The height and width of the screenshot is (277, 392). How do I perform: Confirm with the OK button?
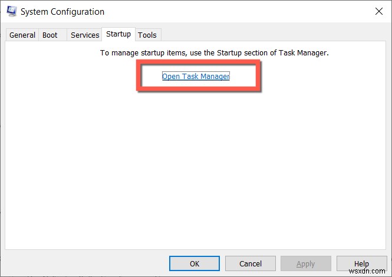click(x=195, y=263)
